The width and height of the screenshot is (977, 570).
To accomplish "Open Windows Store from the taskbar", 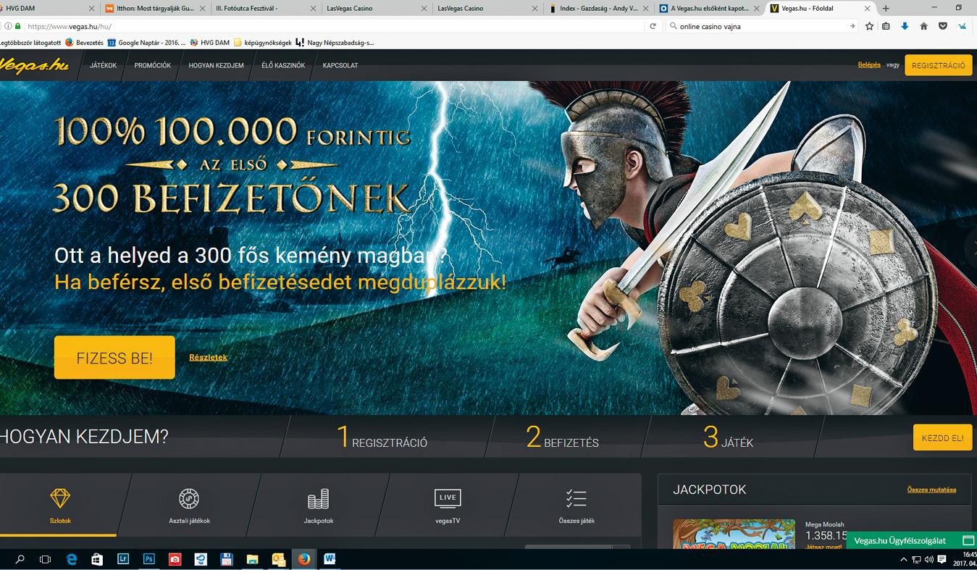I will point(97,559).
